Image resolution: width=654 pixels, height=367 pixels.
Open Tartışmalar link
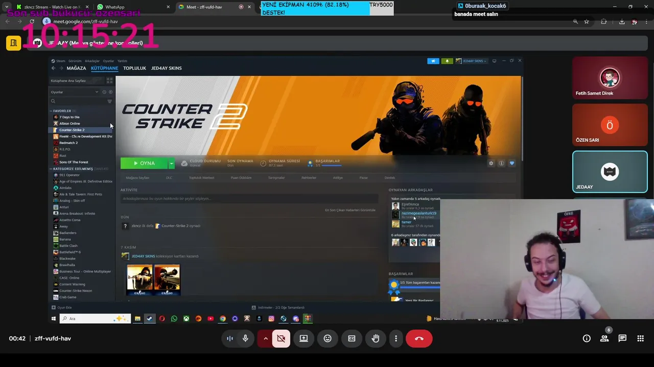pyautogui.click(x=276, y=177)
